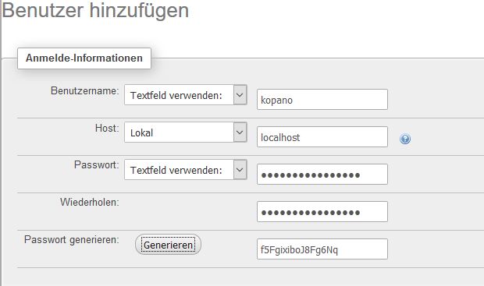Focus the username field containing kopano
Image resolution: width=484 pixels, height=286 pixels.
(x=322, y=99)
